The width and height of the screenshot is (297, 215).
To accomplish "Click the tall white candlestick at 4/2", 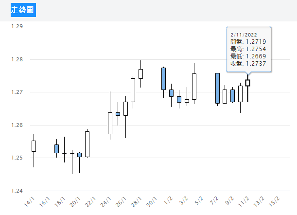I will pyautogui.click(x=194, y=86).
